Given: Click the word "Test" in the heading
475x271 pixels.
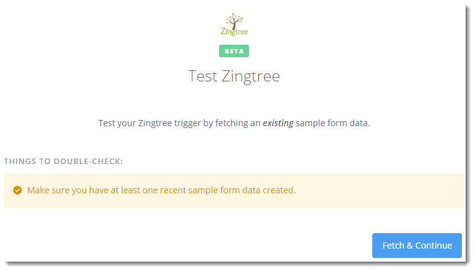Looking at the screenshot, I should click(x=203, y=76).
